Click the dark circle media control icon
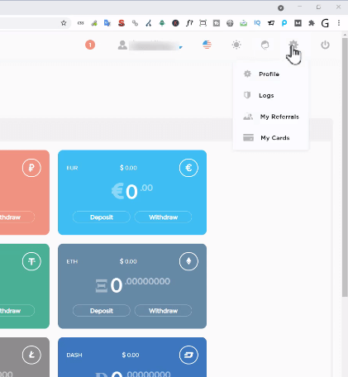The width and height of the screenshot is (348, 377). click(x=281, y=8)
